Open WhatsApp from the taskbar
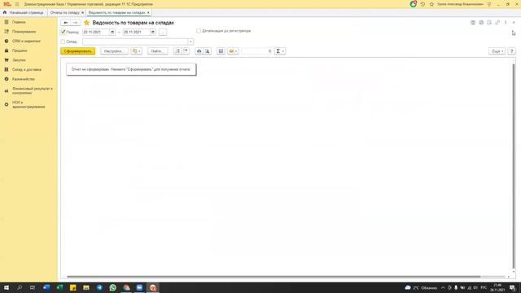This screenshot has width=521, height=293. coord(113,287)
